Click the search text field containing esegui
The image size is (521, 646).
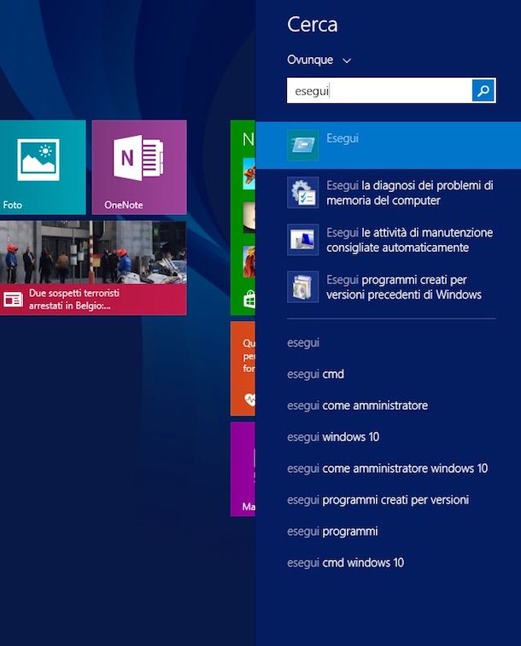coord(379,90)
